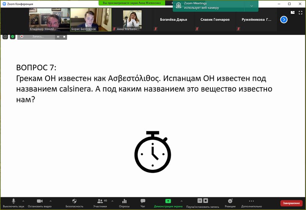The width and height of the screenshot is (306, 210).
Task: Click green shield encryption icon
Action: [13, 36]
